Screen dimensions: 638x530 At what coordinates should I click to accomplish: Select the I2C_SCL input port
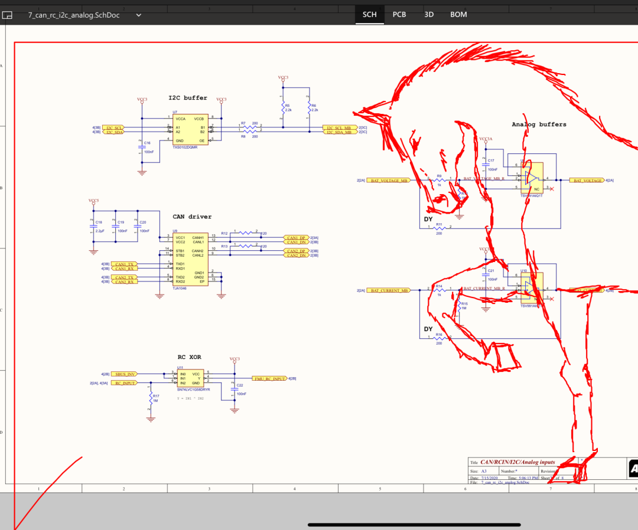(113, 127)
